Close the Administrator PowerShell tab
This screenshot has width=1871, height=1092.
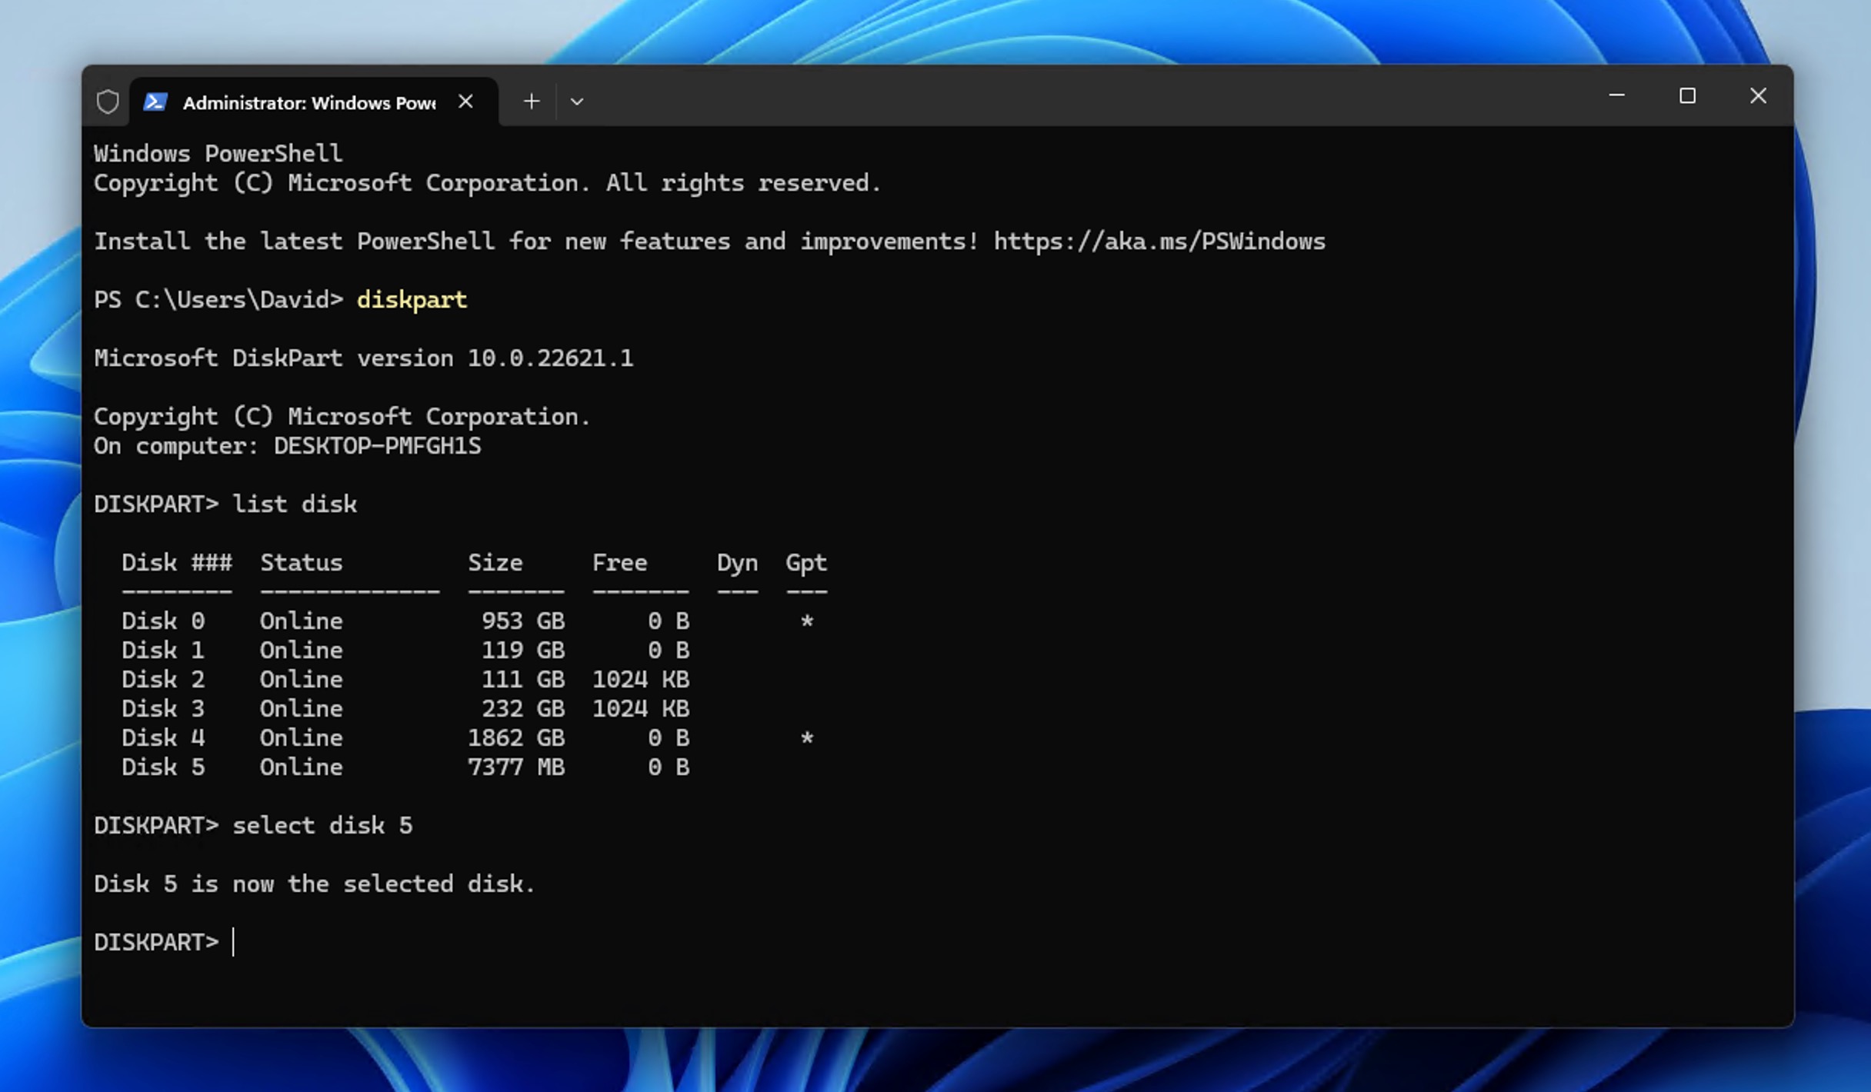[466, 101]
